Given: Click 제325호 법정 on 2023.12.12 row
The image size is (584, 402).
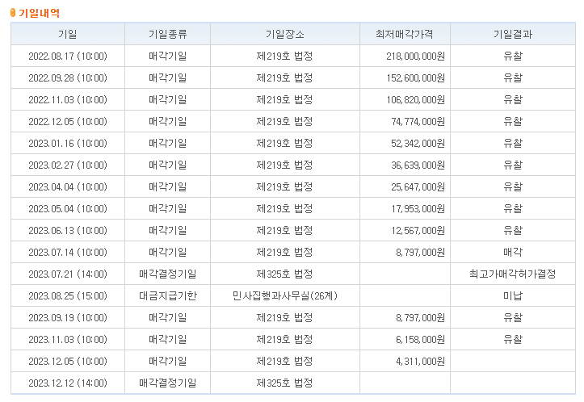Looking at the screenshot, I should (x=284, y=383).
